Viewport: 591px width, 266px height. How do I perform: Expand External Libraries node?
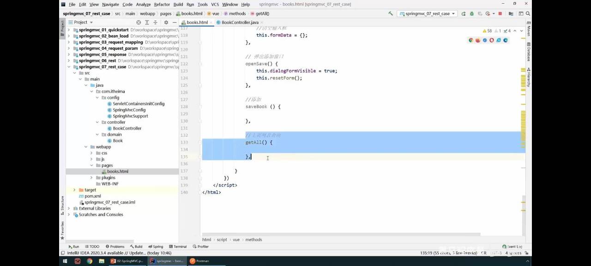[x=69, y=208]
